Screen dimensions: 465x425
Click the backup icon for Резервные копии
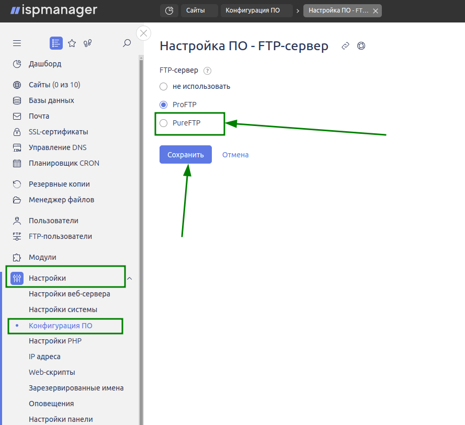coord(17,185)
